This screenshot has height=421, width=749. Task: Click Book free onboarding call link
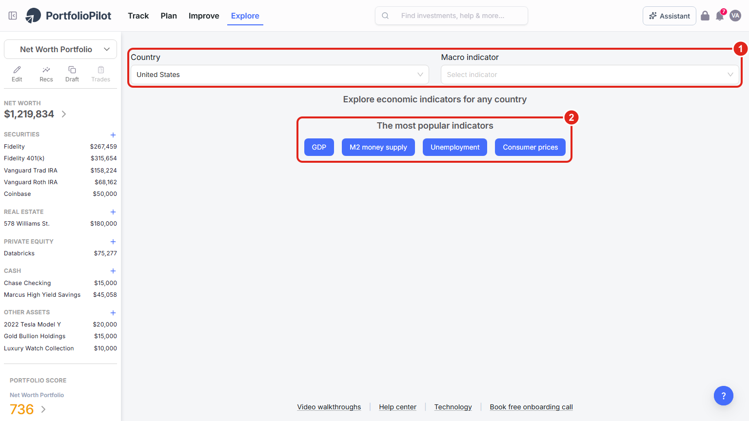[x=532, y=407]
